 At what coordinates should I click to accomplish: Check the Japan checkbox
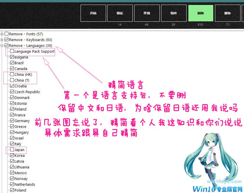click(x=12, y=150)
